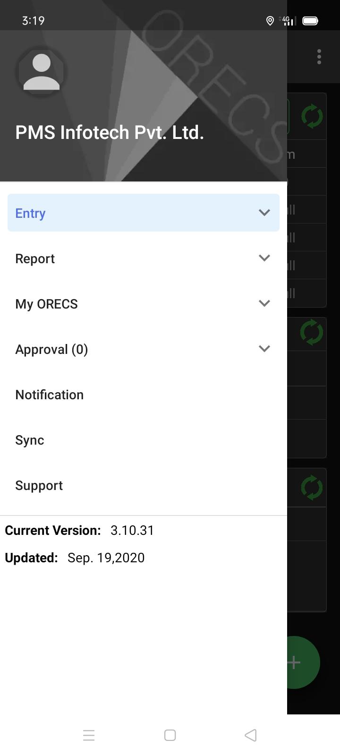Open the Notification menu item
Viewport: 340px width, 756px height.
click(144, 395)
